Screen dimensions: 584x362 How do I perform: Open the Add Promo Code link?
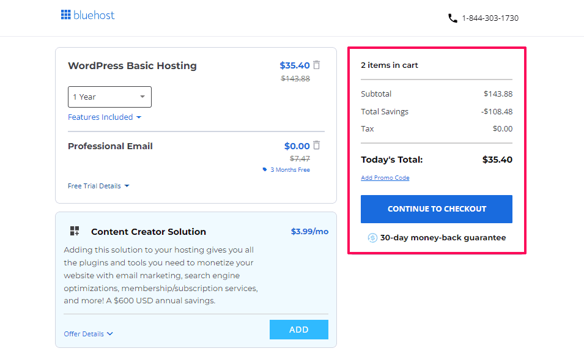coord(385,178)
